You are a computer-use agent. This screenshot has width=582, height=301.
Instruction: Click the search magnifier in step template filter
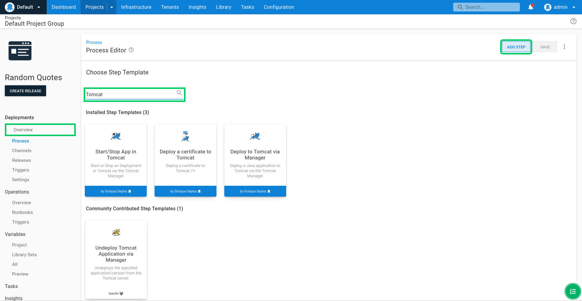[179, 93]
